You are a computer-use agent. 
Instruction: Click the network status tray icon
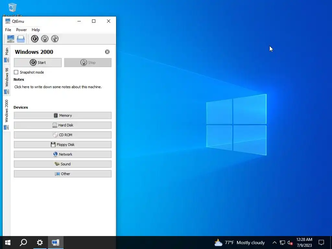(282, 243)
